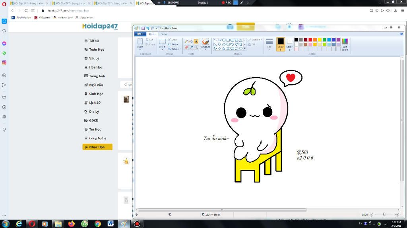The height and width of the screenshot is (228, 407).
Task: Set Color 2 as the active color slot
Action: point(289,44)
